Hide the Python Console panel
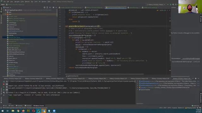This screenshot has height=113, width=202. 199,78
